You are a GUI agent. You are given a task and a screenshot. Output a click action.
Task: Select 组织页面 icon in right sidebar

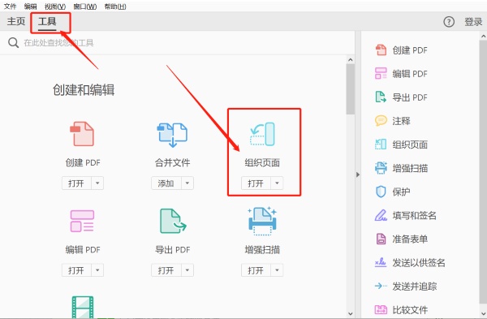[x=381, y=144]
